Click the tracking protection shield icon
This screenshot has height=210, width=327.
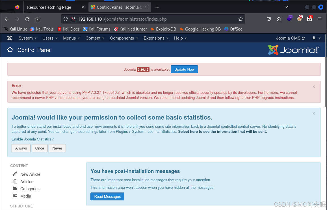pyautogui.click(x=66, y=19)
